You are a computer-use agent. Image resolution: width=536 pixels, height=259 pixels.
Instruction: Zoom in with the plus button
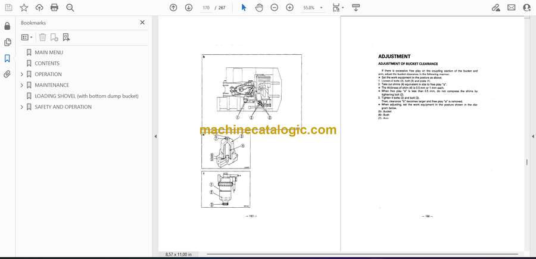point(289,8)
